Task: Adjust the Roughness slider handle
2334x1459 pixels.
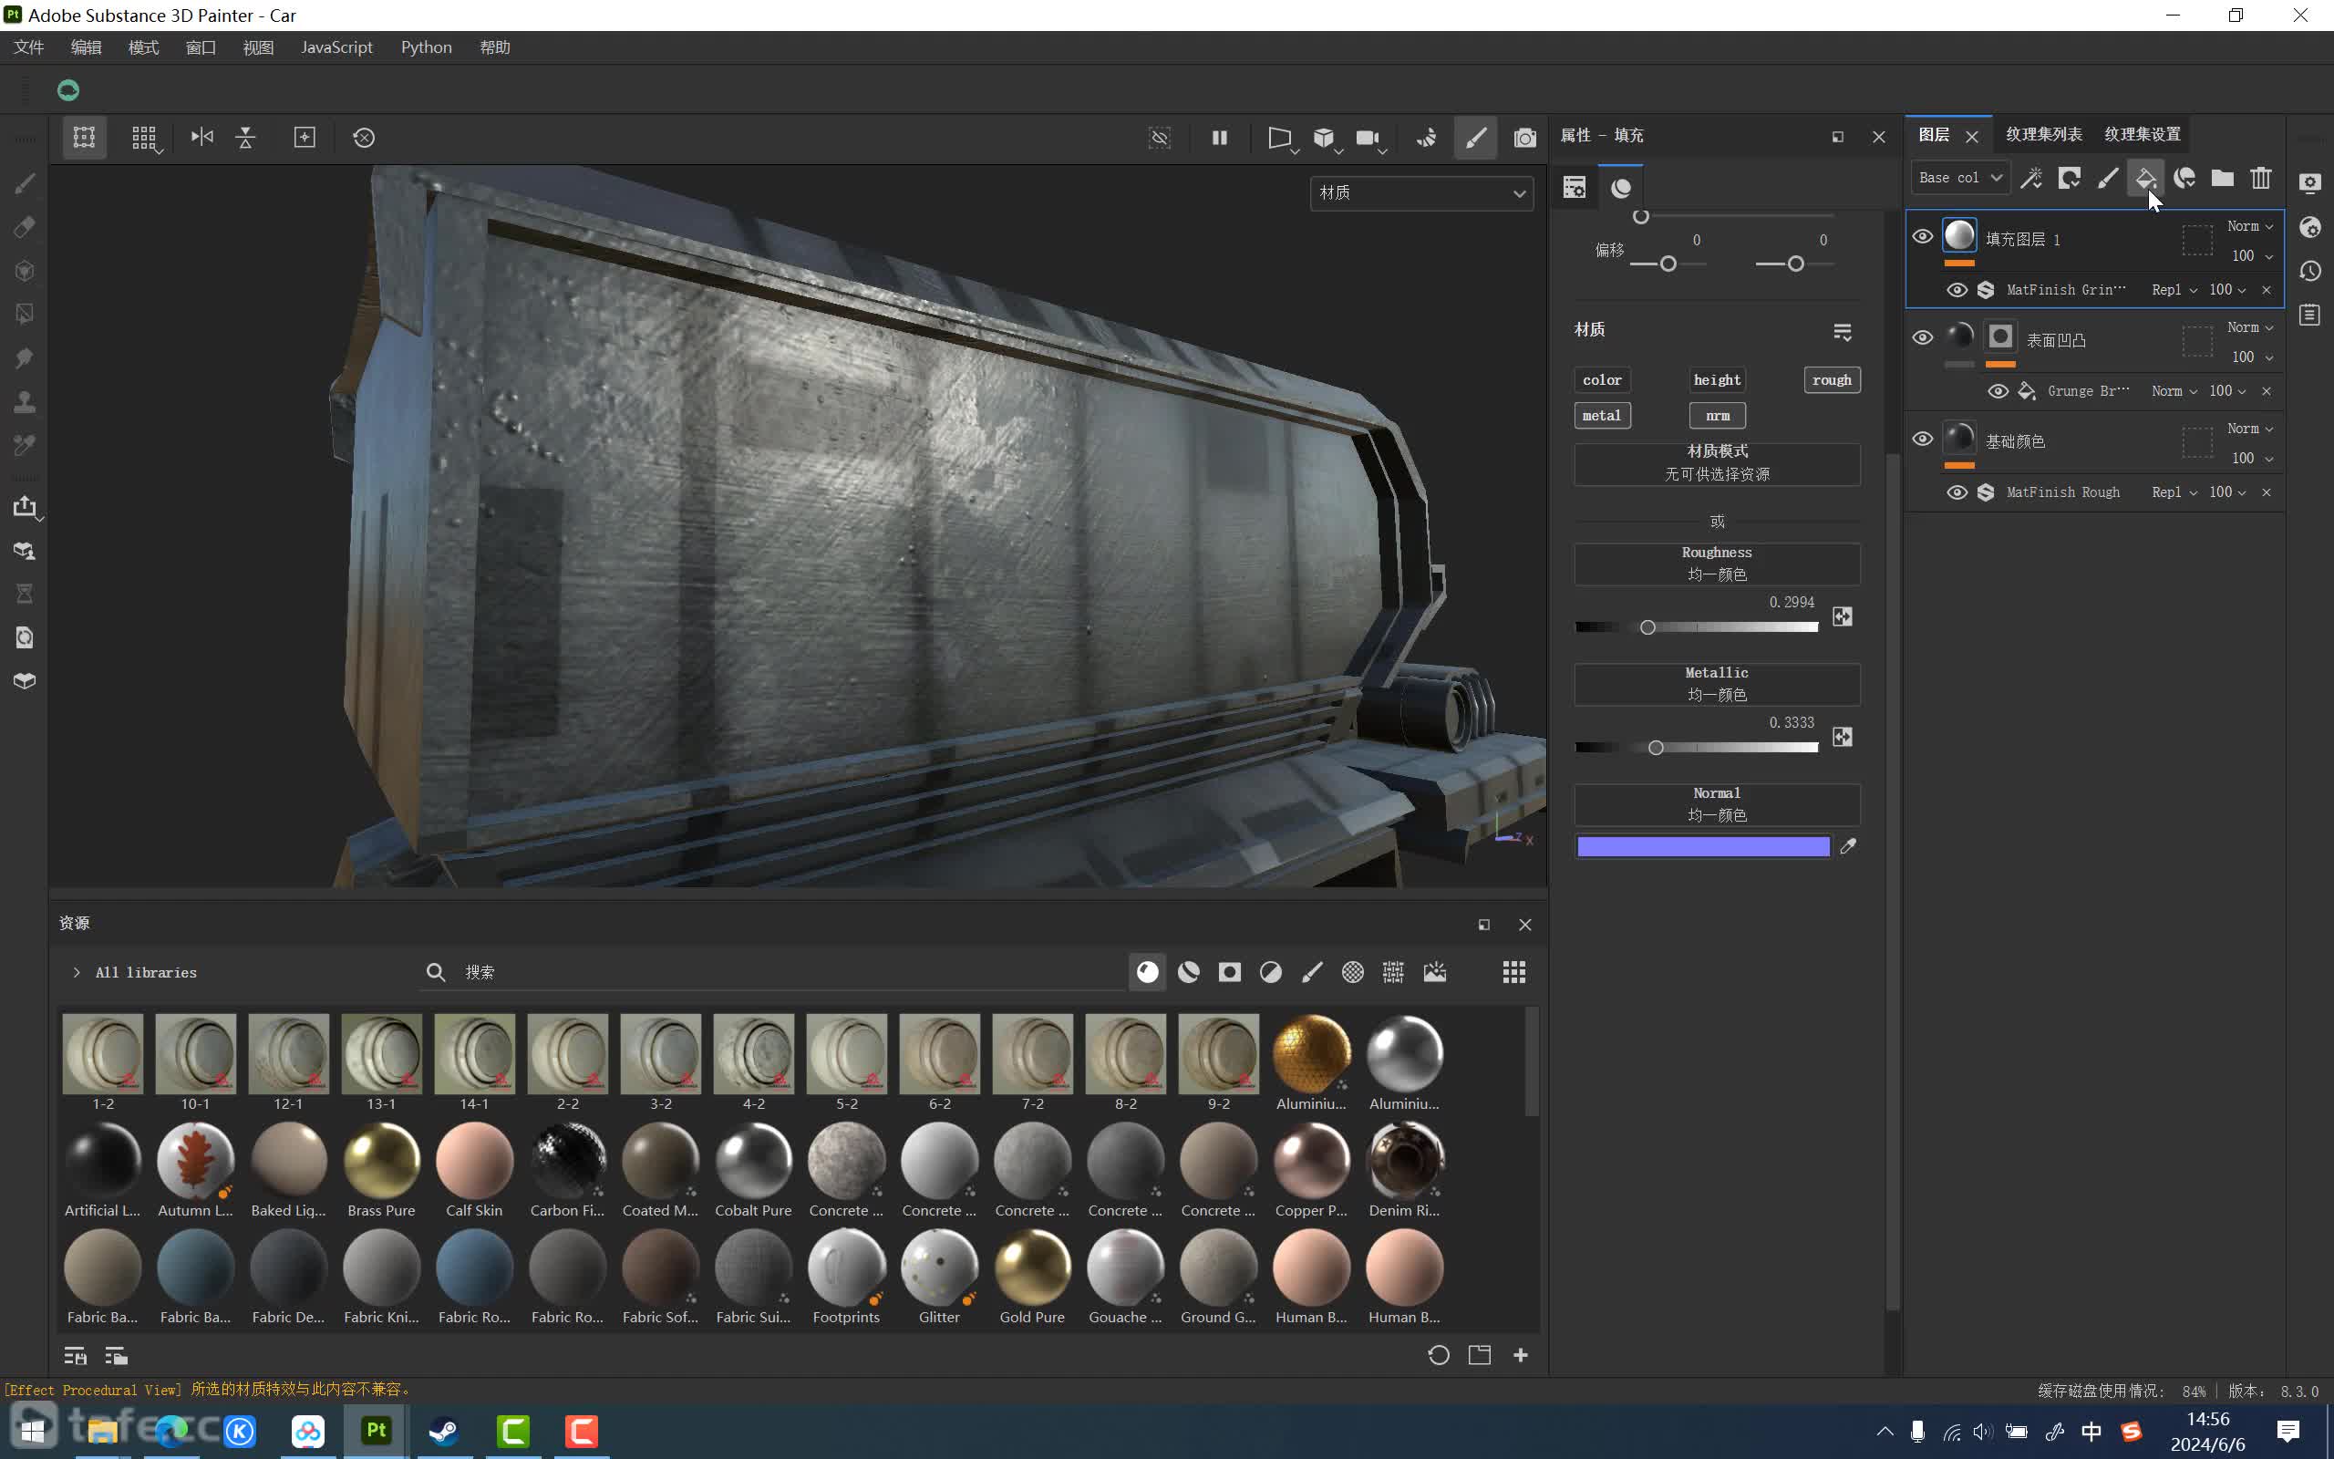Action: [1647, 627]
